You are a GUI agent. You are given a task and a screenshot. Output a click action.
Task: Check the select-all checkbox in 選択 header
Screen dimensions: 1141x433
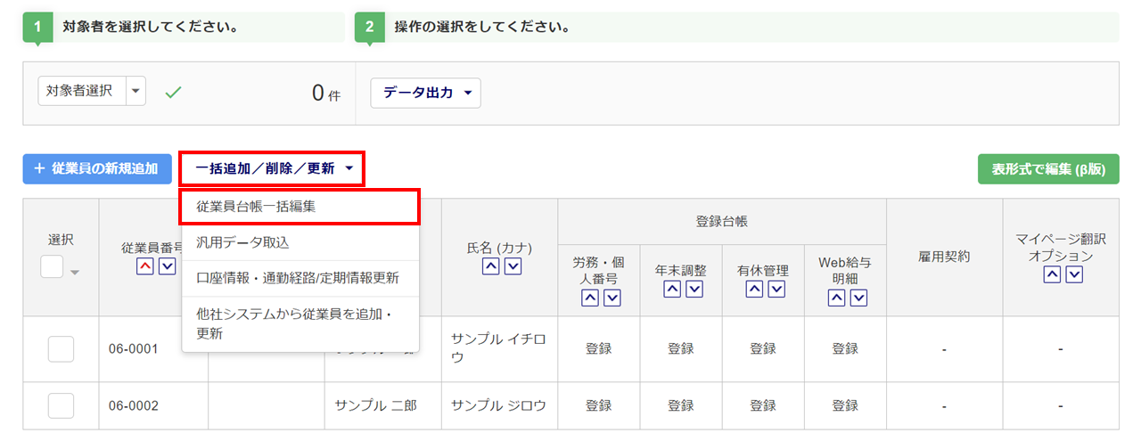click(x=52, y=266)
